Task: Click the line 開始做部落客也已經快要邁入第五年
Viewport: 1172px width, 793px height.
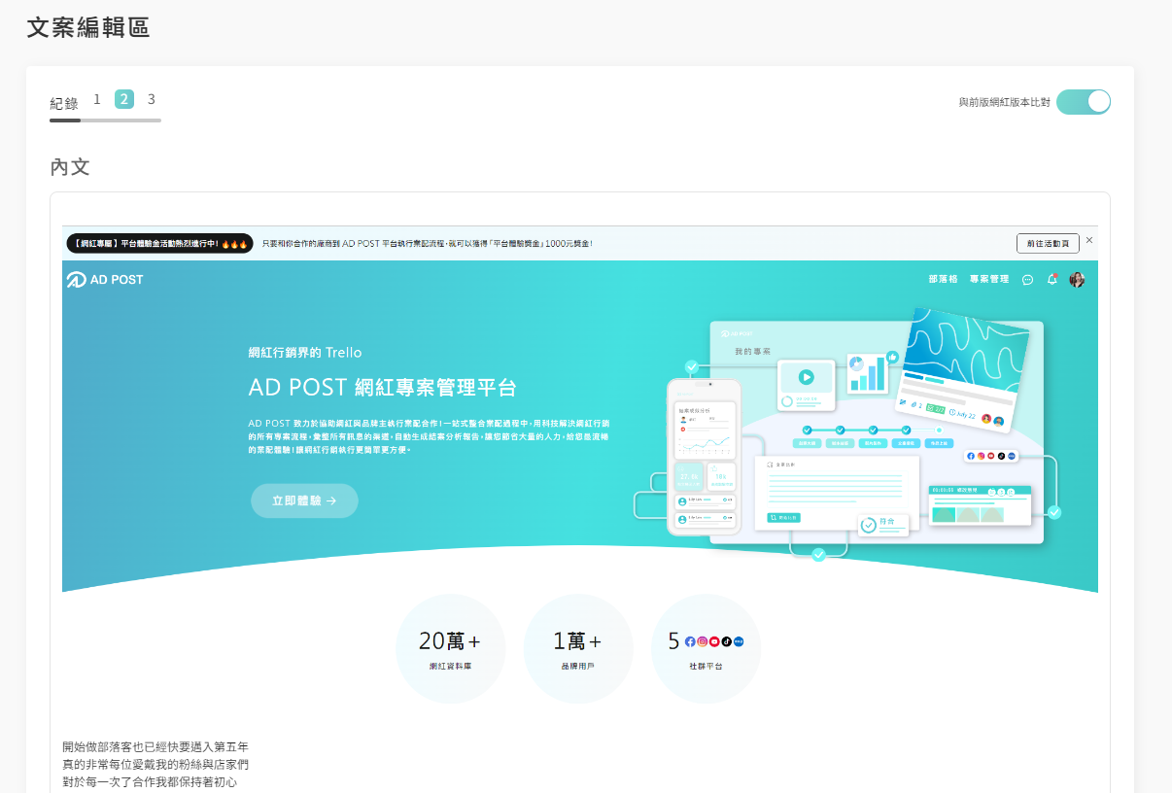Action: (155, 747)
